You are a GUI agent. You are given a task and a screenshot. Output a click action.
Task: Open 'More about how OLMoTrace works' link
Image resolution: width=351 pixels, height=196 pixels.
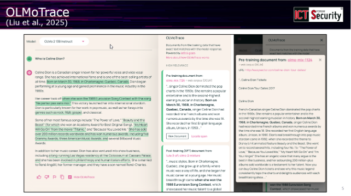188,58
